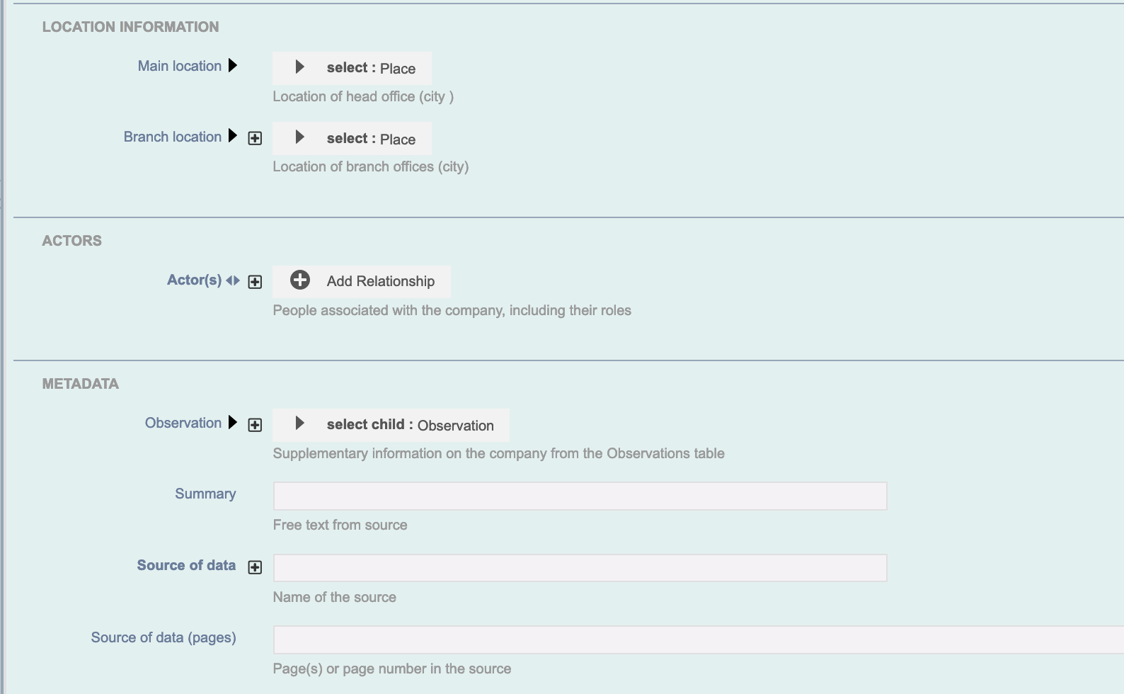1124x694 pixels.
Task: Expand the Branch location select Place triangle
Action: tap(299, 137)
